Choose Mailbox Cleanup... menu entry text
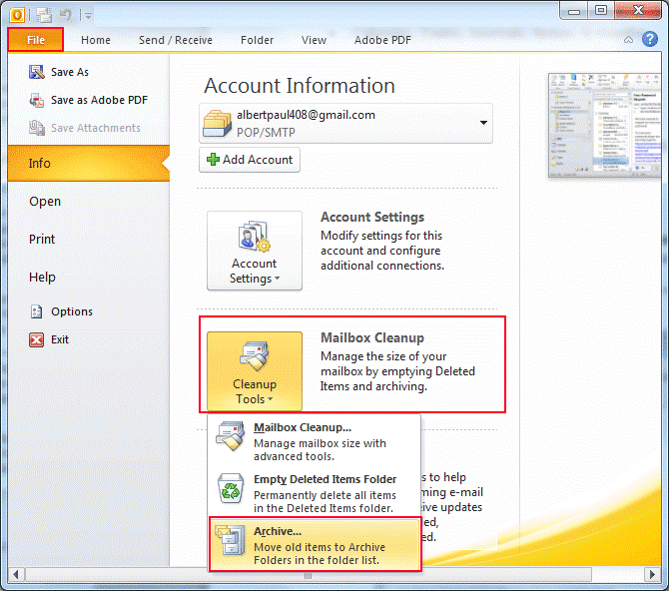 pyautogui.click(x=303, y=427)
